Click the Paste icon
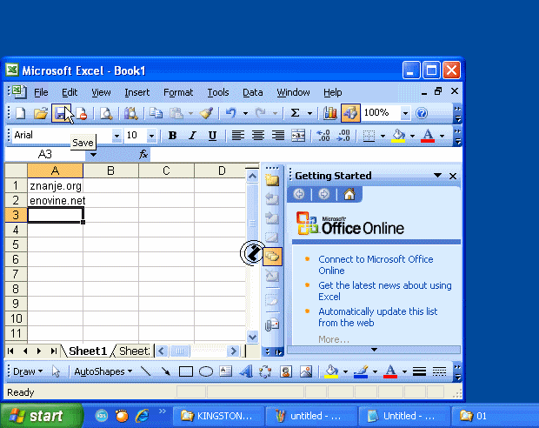The width and height of the screenshot is (539, 428). [176, 113]
